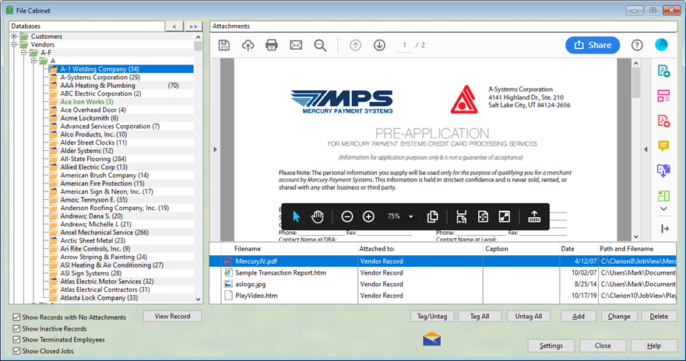Collapse the Vendors tree node
The image size is (686, 361).
[x=15, y=45]
